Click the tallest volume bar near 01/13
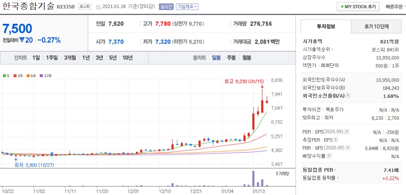Image resolution: width=406 pixels, height=195 pixels. (x=254, y=178)
